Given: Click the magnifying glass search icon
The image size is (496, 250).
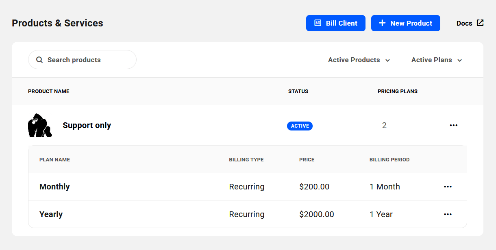Looking at the screenshot, I should click(x=39, y=60).
